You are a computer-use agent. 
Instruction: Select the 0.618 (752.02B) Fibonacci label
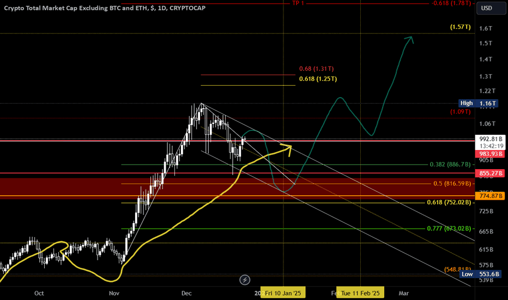pos(449,202)
